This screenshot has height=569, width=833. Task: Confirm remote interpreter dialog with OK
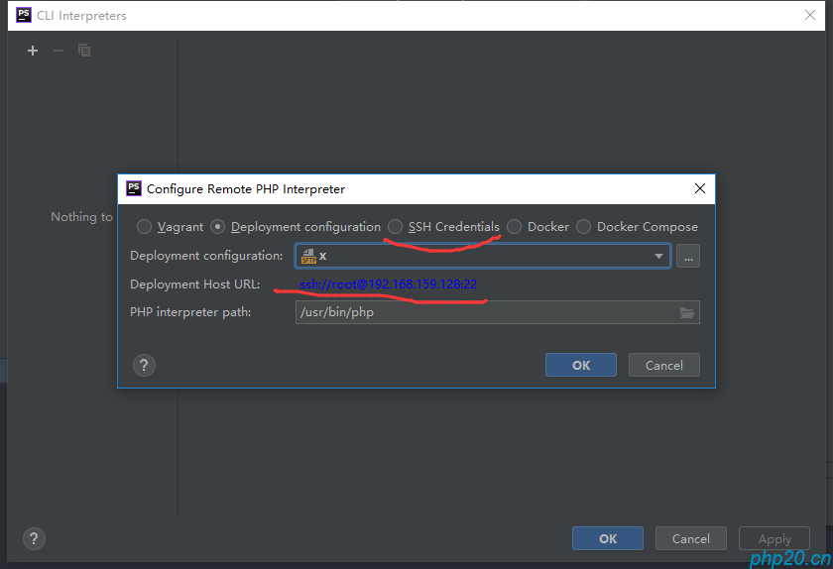click(581, 365)
